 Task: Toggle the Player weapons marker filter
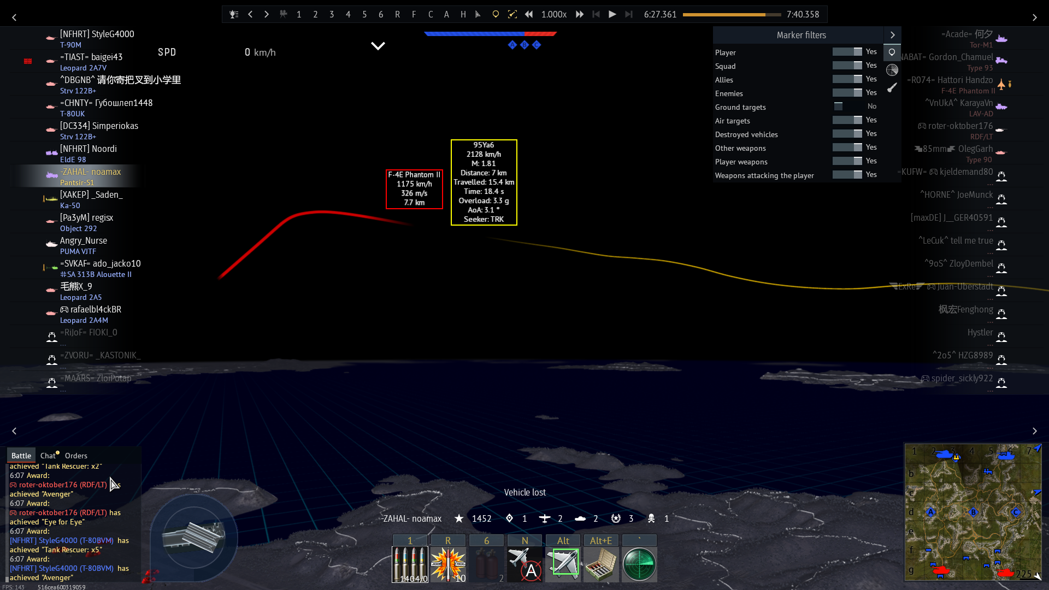click(847, 161)
